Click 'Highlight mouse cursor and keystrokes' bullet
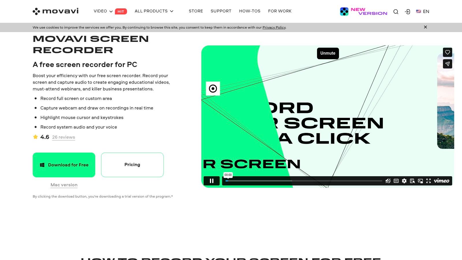 [x=82, y=118]
